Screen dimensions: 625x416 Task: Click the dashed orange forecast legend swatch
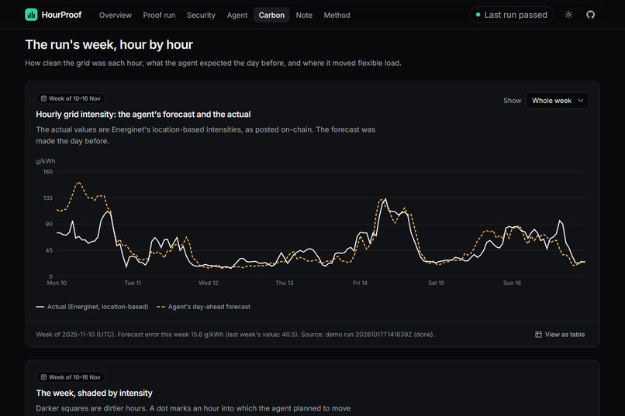(x=161, y=307)
